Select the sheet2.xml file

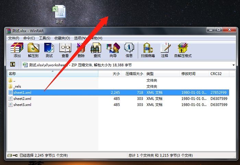click(x=22, y=99)
